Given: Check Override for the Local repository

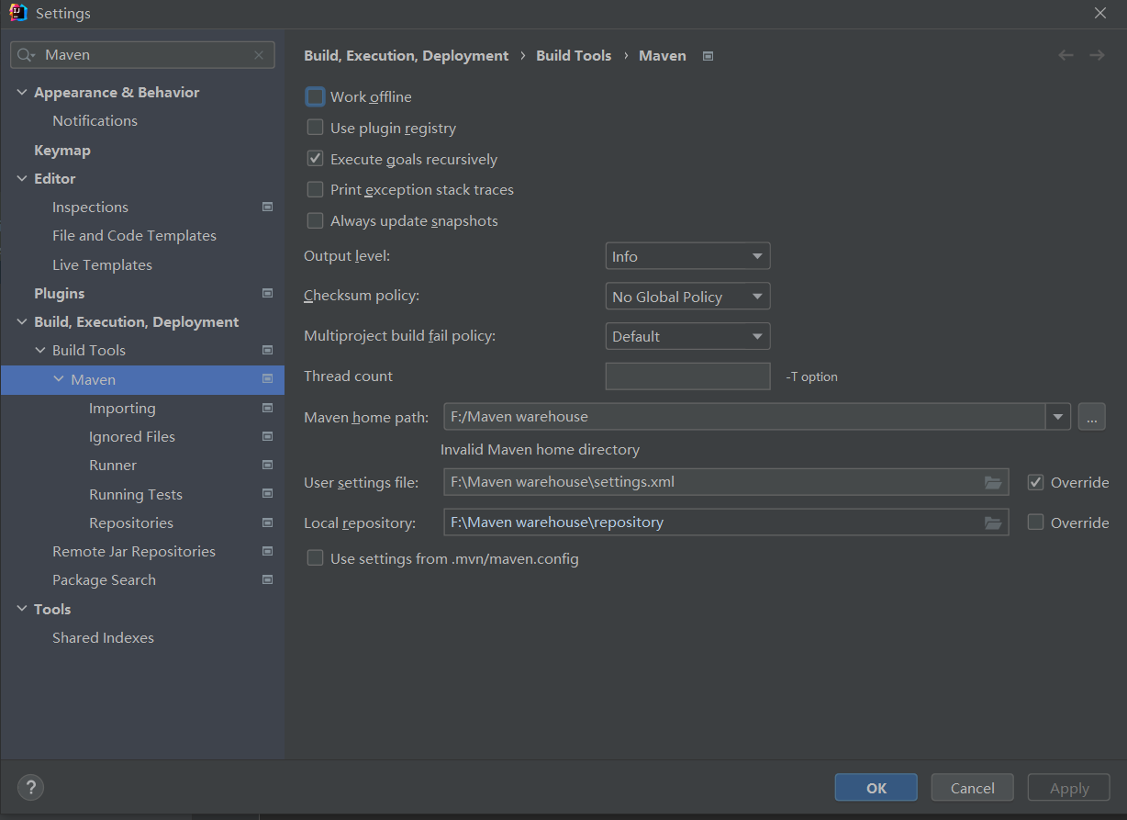Looking at the screenshot, I should (x=1035, y=522).
